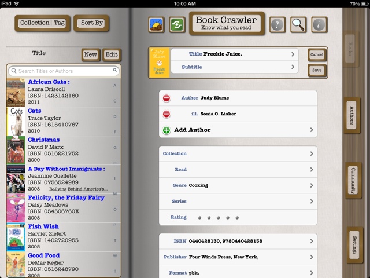Select Harriet Ziefert author text

pyautogui.click(x=47, y=234)
